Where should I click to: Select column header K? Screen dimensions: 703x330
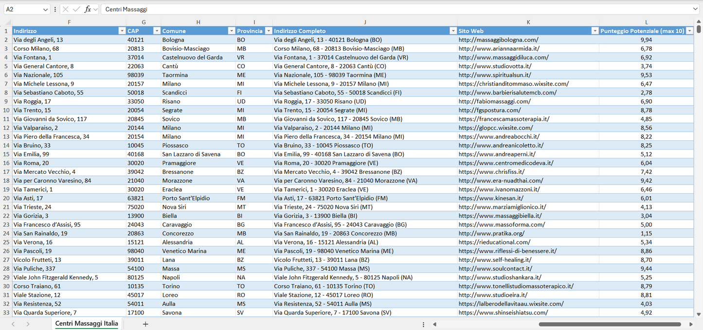[x=528, y=22]
